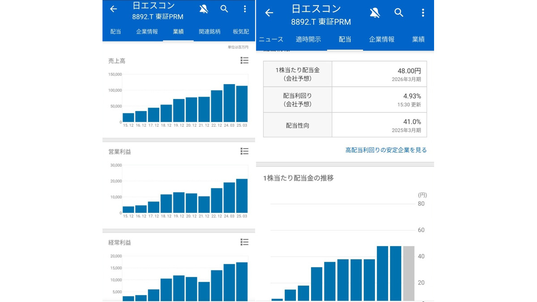Show list view for 売上高 chart
The height and width of the screenshot is (302, 537).
[x=244, y=60]
